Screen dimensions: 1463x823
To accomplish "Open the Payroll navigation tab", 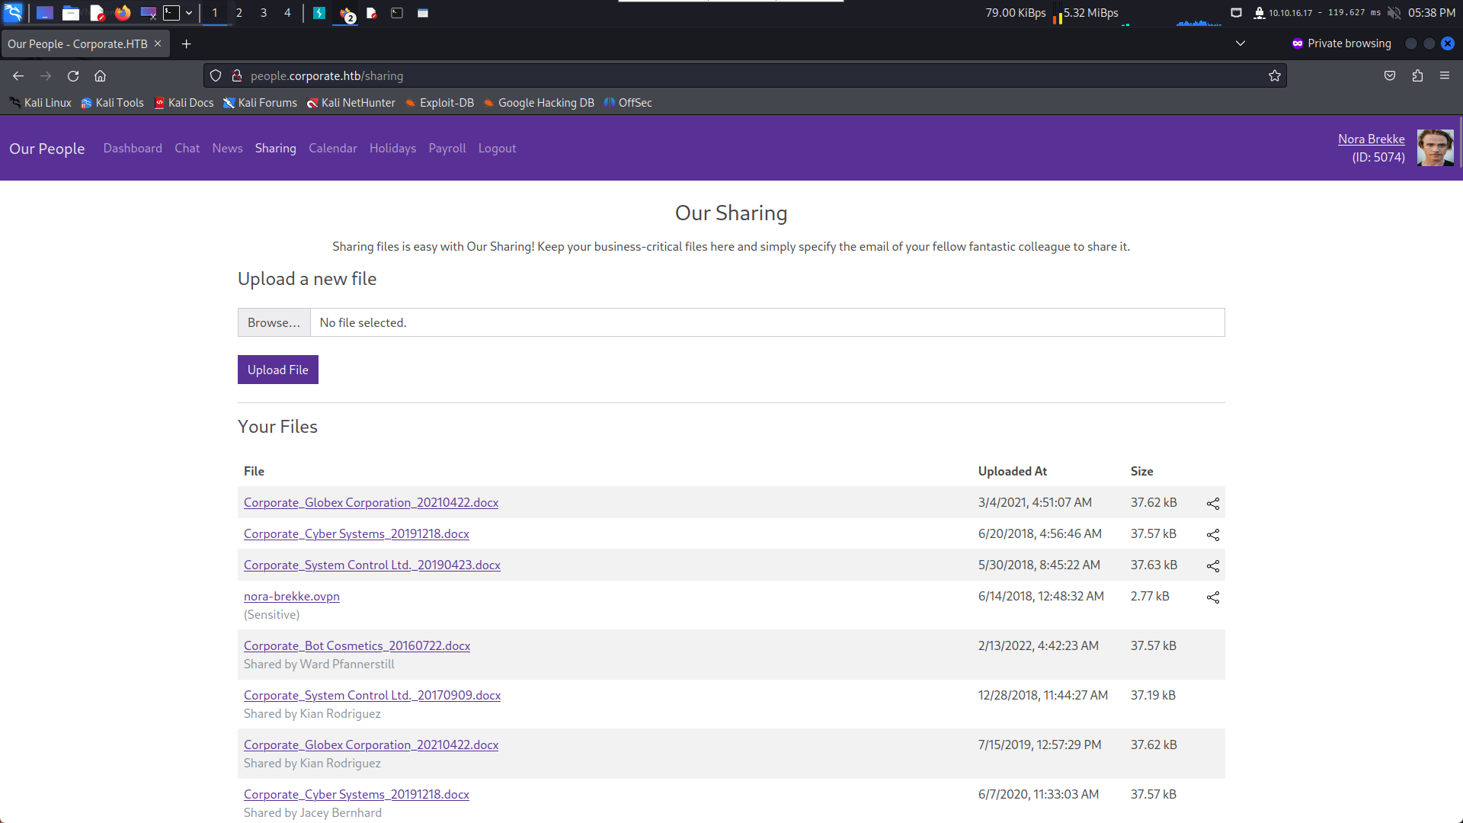I will (447, 148).
